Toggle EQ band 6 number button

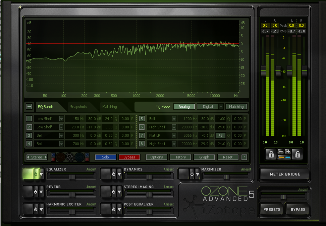(142, 127)
